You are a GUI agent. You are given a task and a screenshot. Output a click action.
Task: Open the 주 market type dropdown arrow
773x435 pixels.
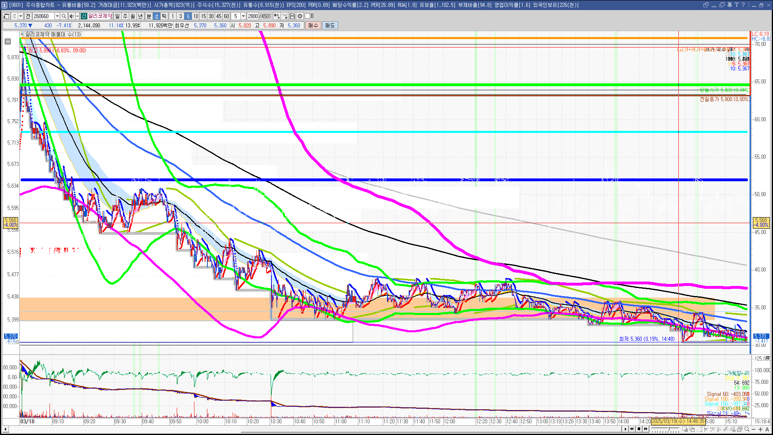[21, 16]
